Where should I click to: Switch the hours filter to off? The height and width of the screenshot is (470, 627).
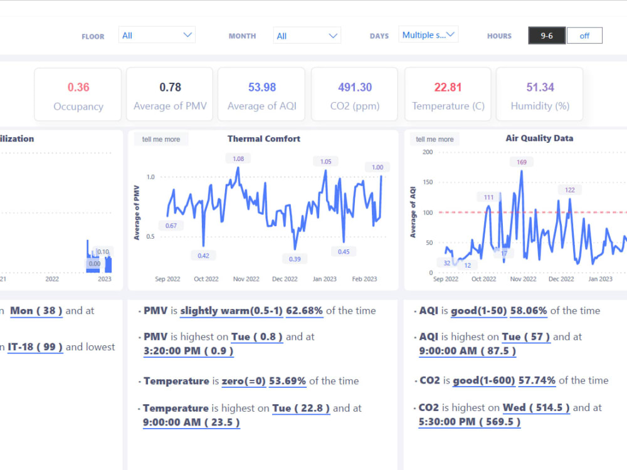pos(584,35)
